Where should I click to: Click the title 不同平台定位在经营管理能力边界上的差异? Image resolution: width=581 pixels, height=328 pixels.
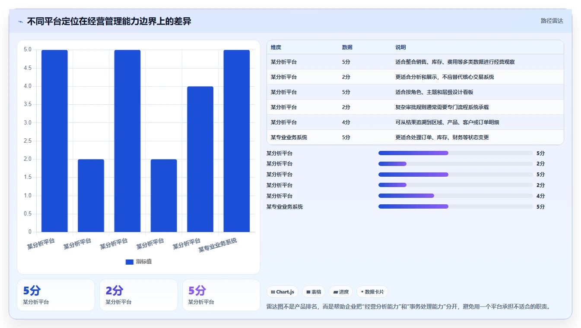109,21
